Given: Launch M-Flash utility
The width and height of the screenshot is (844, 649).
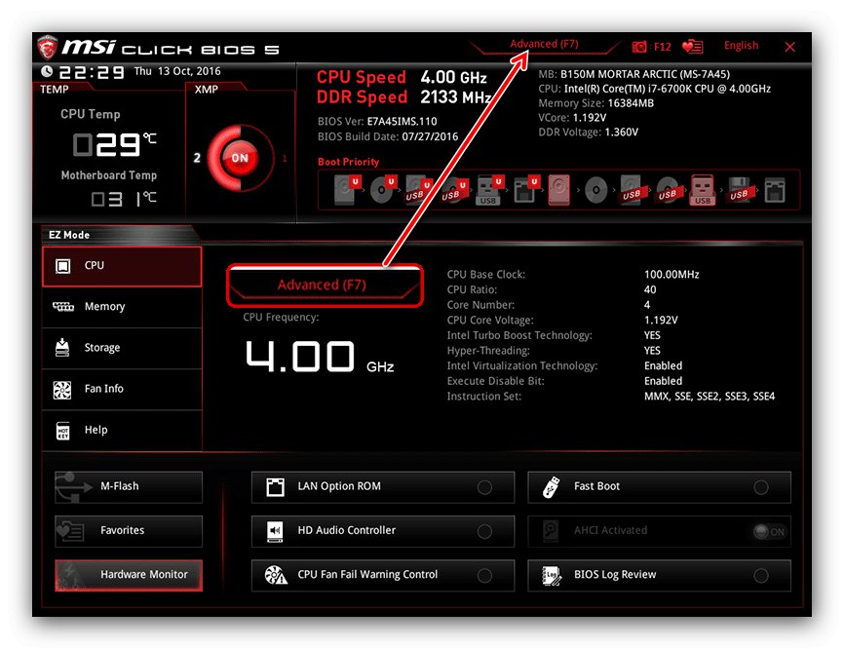Looking at the screenshot, I should point(129,487).
